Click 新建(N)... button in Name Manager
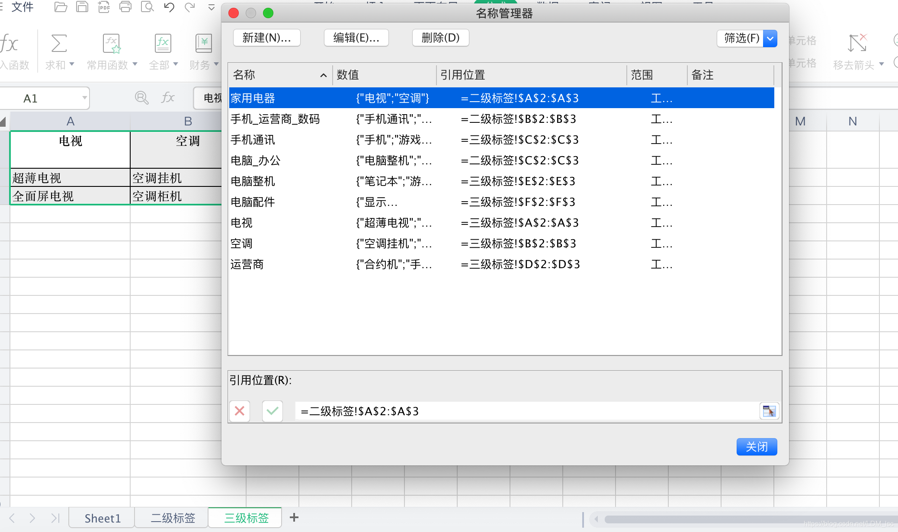This screenshot has width=898, height=532. (266, 38)
